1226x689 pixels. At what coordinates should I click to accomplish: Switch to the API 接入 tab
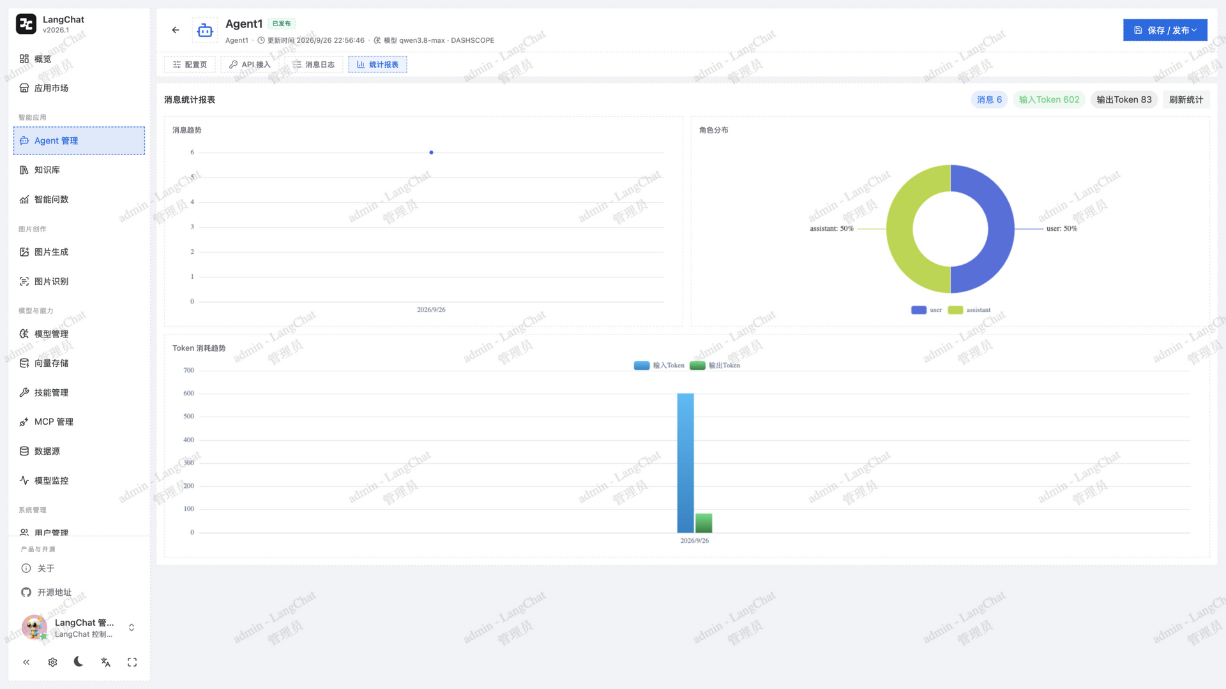[x=250, y=64]
